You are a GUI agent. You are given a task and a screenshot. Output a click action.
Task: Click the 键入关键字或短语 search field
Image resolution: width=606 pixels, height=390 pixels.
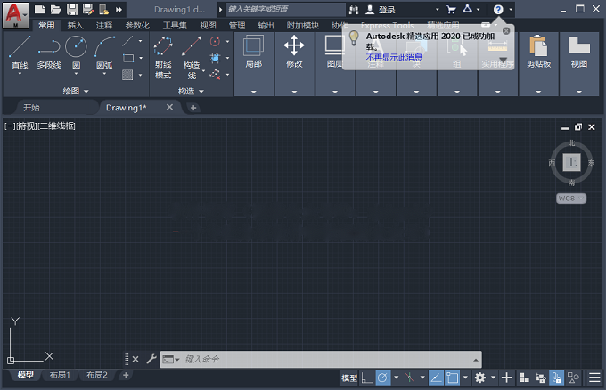tap(285, 9)
